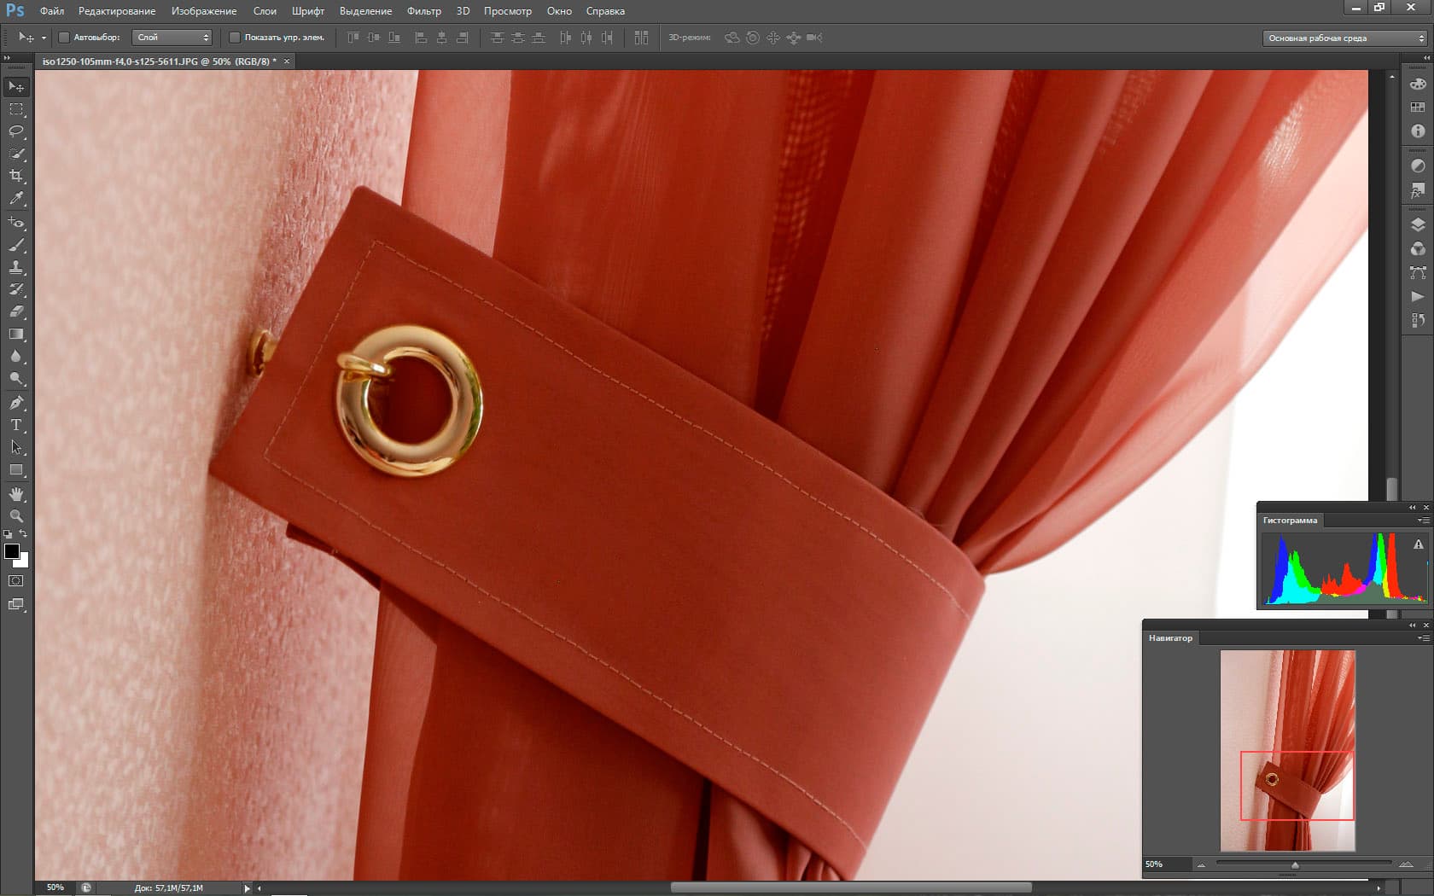Enable the Автовыбор checkbox
Viewport: 1434px width, 896px height.
click(x=63, y=38)
